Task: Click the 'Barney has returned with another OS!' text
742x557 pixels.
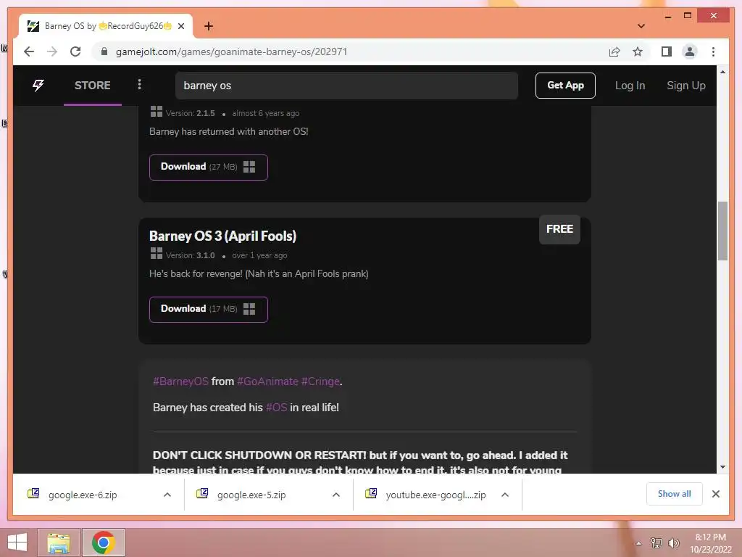Action: point(228,132)
